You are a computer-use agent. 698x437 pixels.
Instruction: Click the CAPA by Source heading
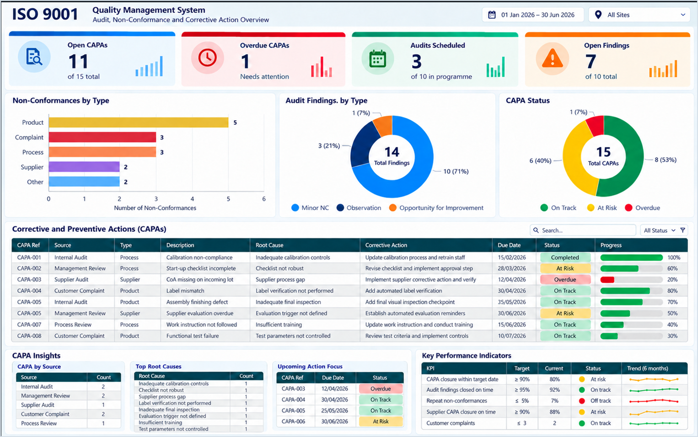tap(39, 367)
